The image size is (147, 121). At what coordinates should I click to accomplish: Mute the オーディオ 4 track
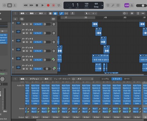pos(24,33)
